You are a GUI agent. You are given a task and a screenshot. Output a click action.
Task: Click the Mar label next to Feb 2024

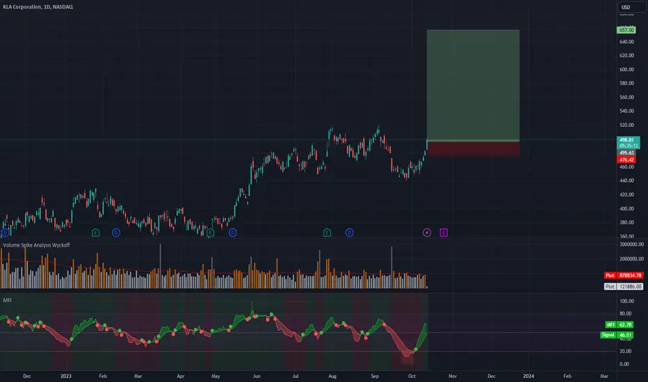pyautogui.click(x=604, y=376)
